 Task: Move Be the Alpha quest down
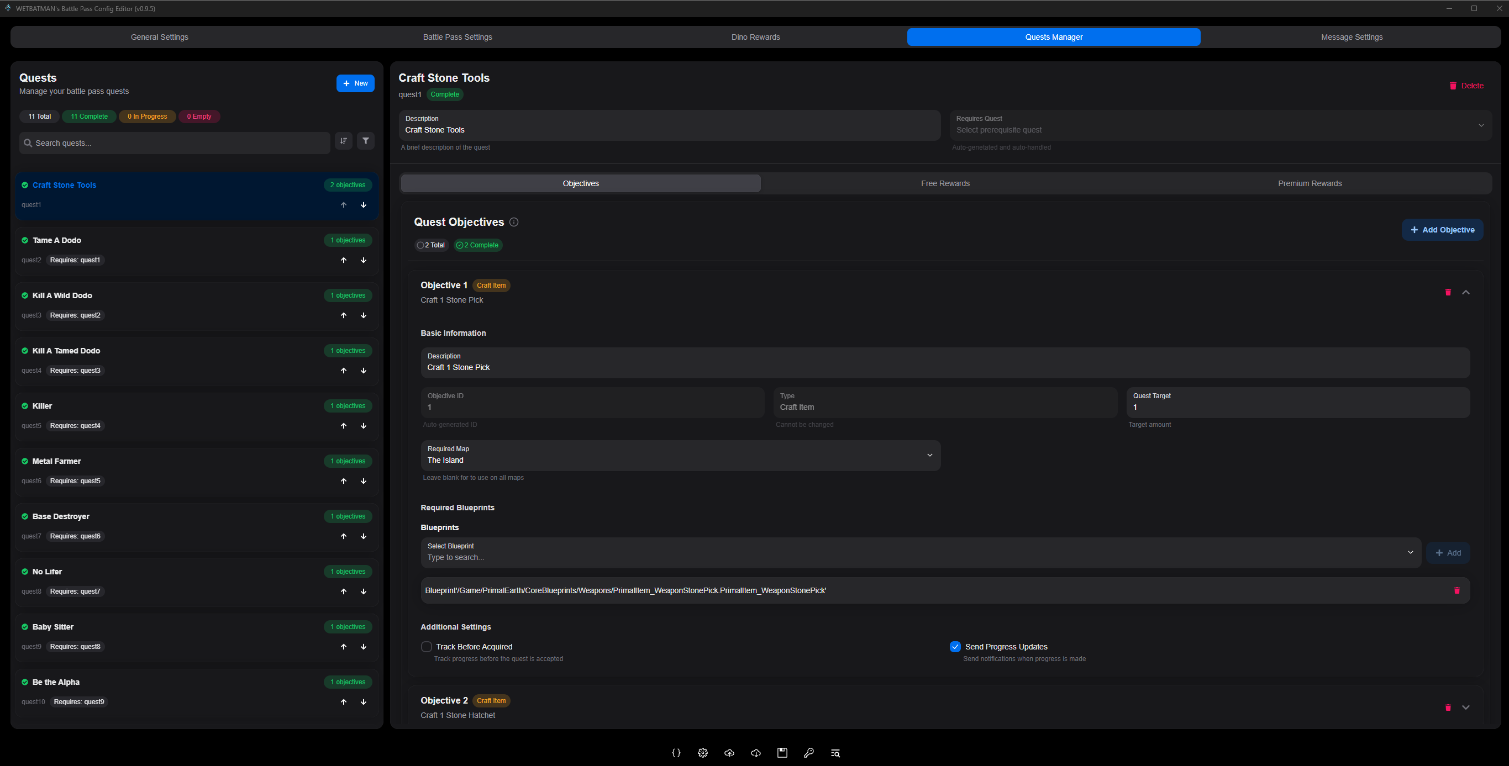click(364, 702)
